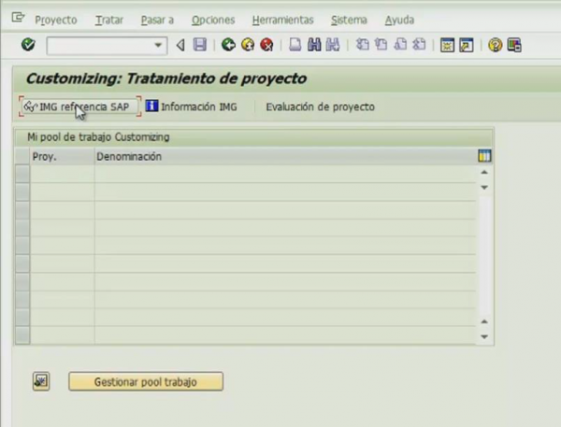Click the green Back arrow icon
This screenshot has width=561, height=427.
tap(228, 45)
